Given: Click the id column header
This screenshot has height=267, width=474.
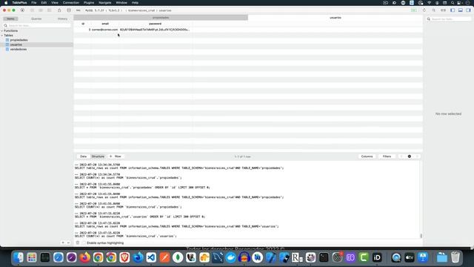Looking at the screenshot, I should pos(83,24).
